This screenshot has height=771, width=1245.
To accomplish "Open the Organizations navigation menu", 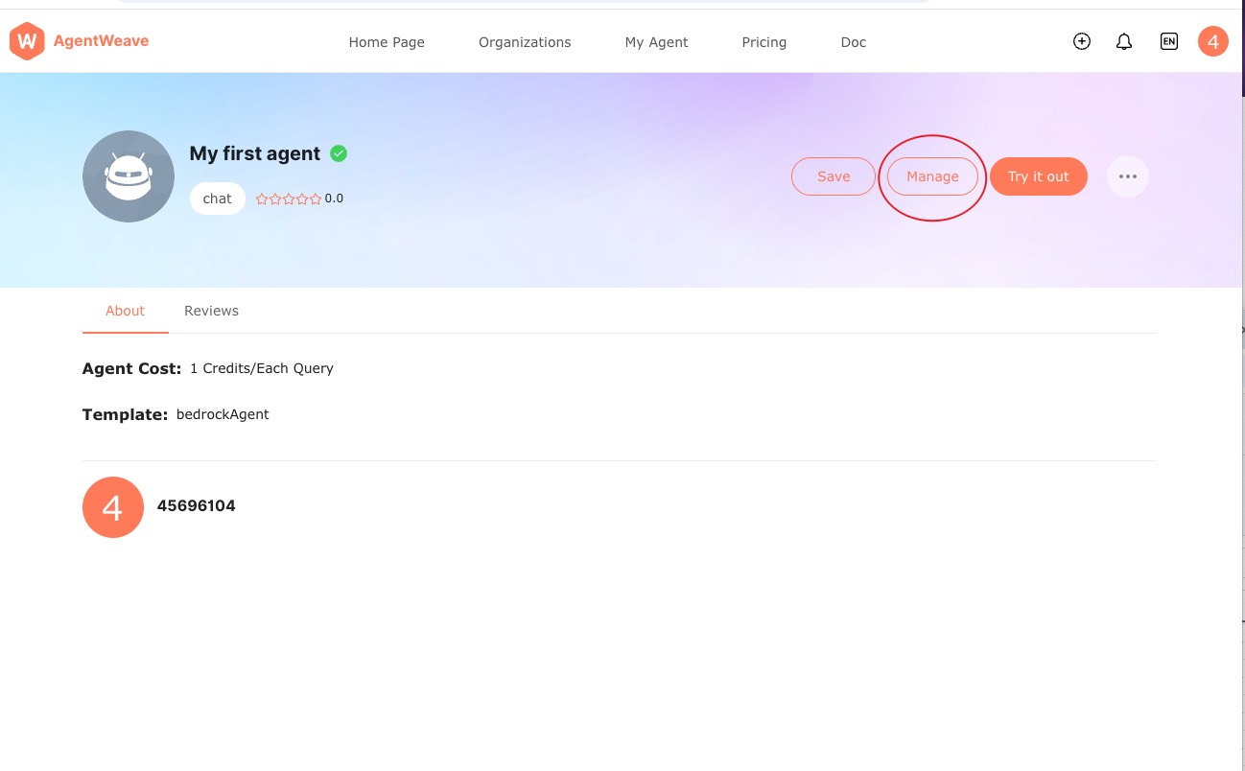I will click(x=525, y=42).
